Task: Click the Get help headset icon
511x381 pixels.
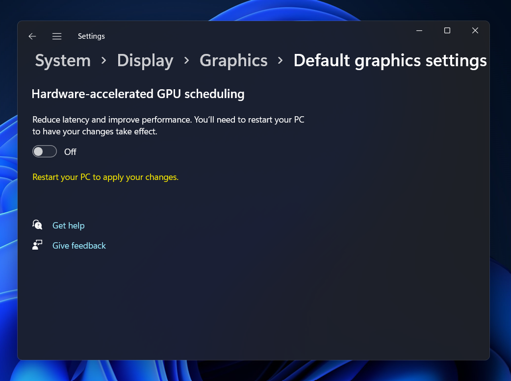Action: click(37, 225)
